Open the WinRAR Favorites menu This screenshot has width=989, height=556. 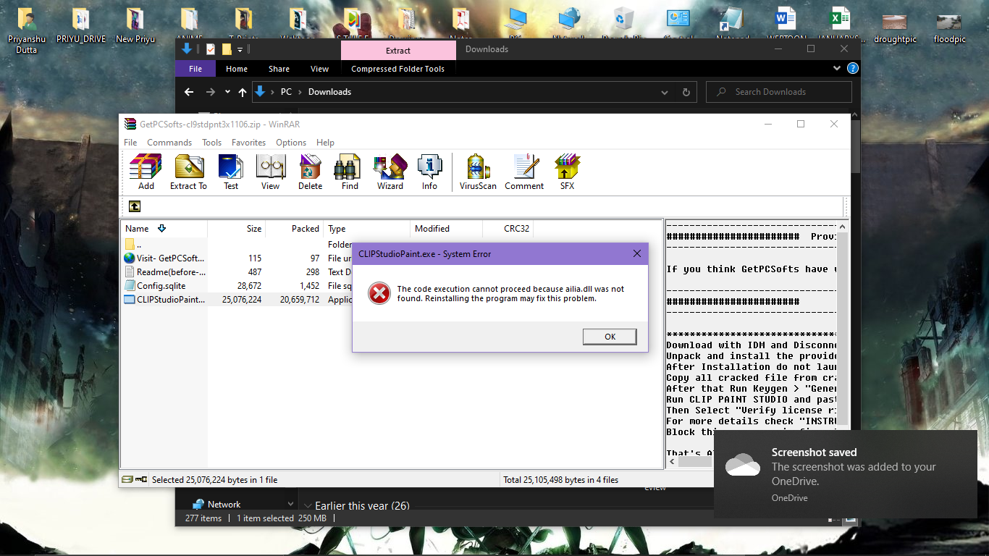pyautogui.click(x=248, y=143)
